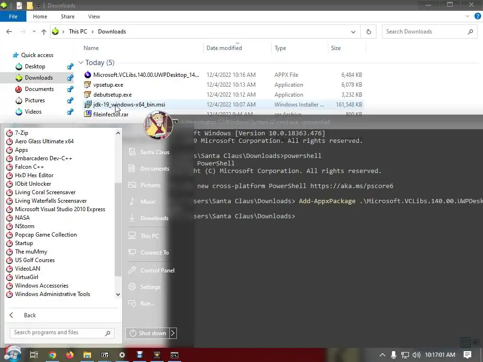This screenshot has height=362, width=483.
Task: Open the network tray icon
Action: pyautogui.click(x=405, y=355)
